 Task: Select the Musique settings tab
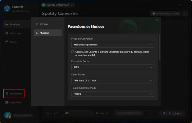48,33
